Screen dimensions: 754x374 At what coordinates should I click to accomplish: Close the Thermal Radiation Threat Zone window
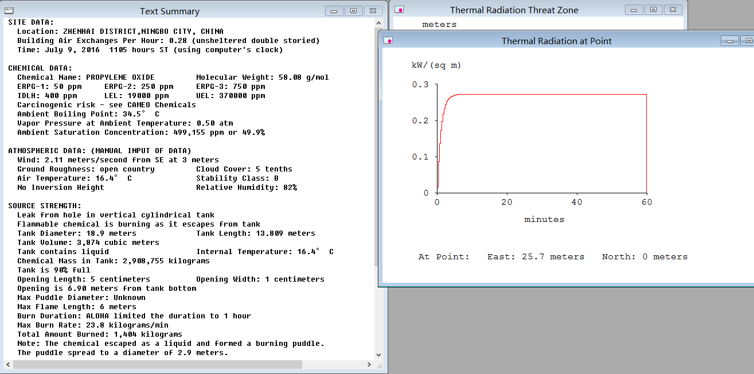673,10
